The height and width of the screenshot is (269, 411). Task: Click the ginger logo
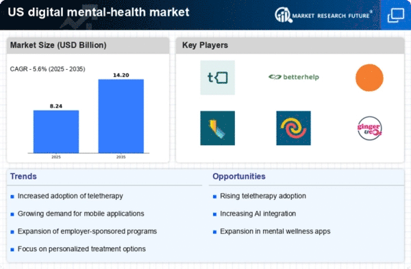point(370,128)
